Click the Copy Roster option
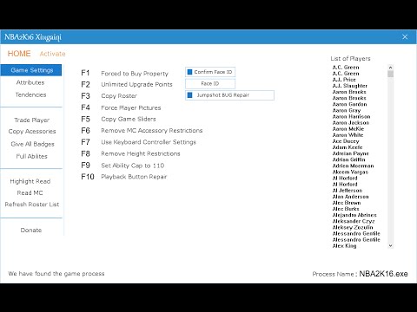Viewport: 417px width, 312px height. click(x=119, y=96)
